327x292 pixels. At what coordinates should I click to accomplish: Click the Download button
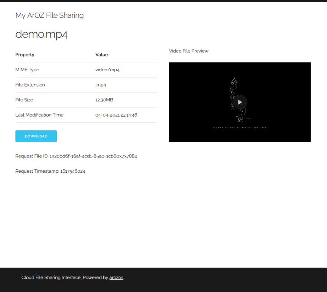pos(36,136)
